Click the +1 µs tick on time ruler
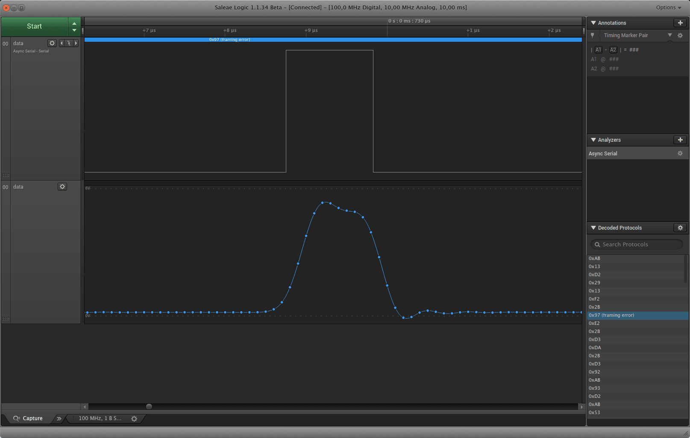690x438 pixels. coord(473,30)
